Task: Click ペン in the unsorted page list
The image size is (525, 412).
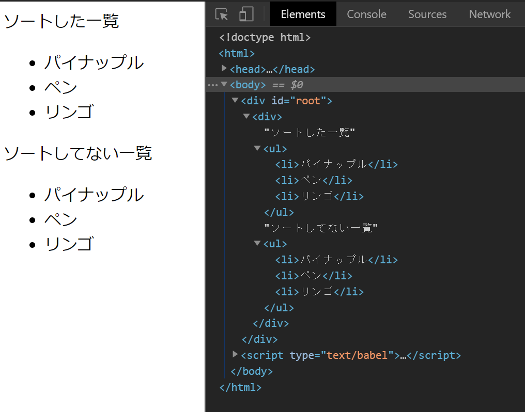Action: [61, 220]
